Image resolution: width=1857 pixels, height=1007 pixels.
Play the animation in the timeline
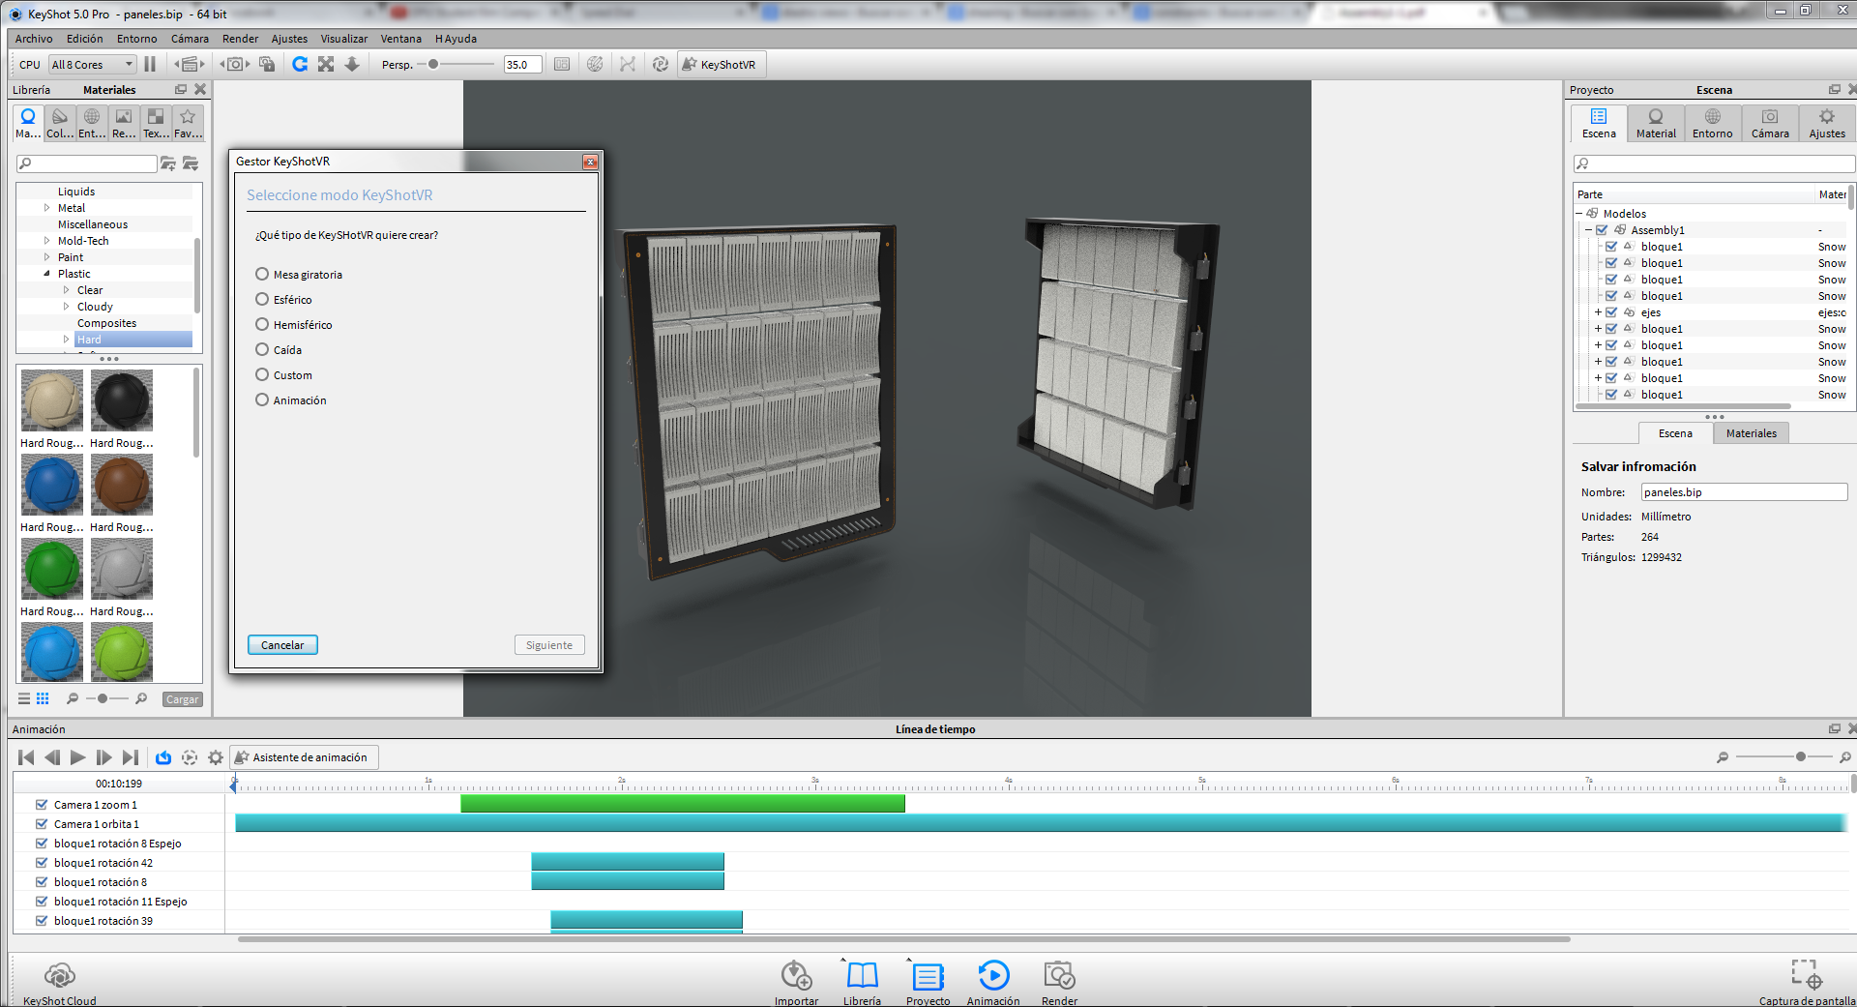(78, 757)
